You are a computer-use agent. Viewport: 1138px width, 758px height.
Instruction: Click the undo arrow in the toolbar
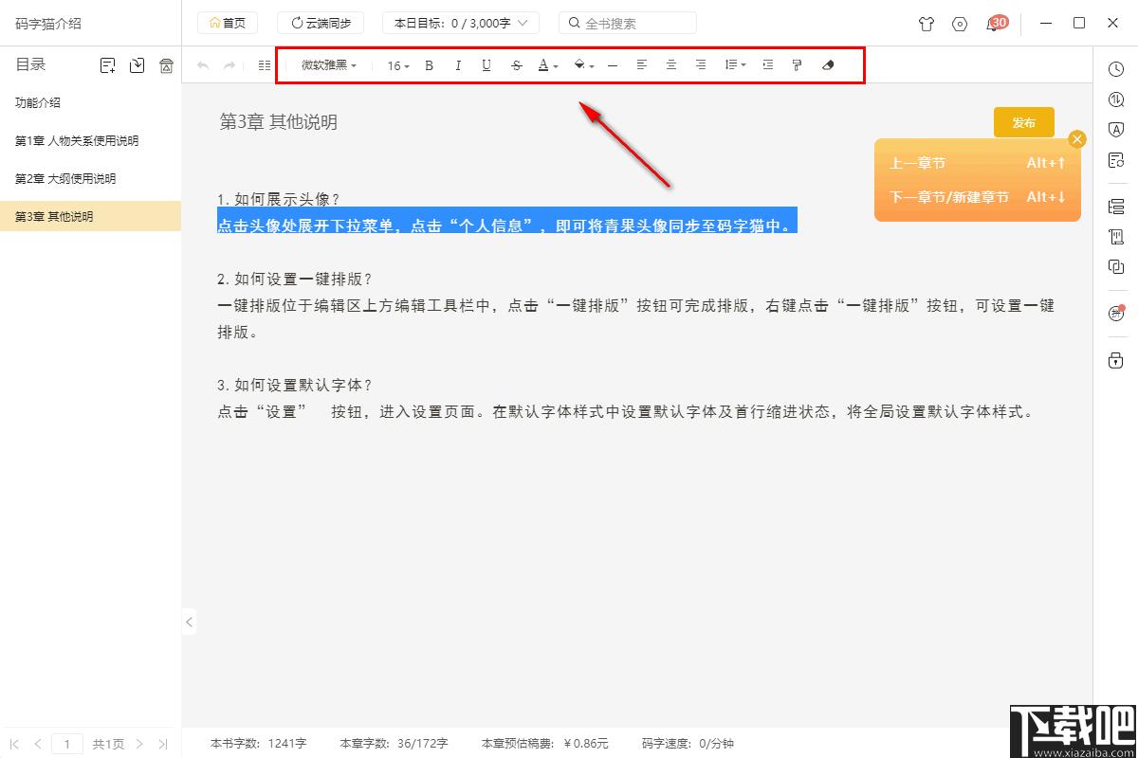pyautogui.click(x=203, y=65)
